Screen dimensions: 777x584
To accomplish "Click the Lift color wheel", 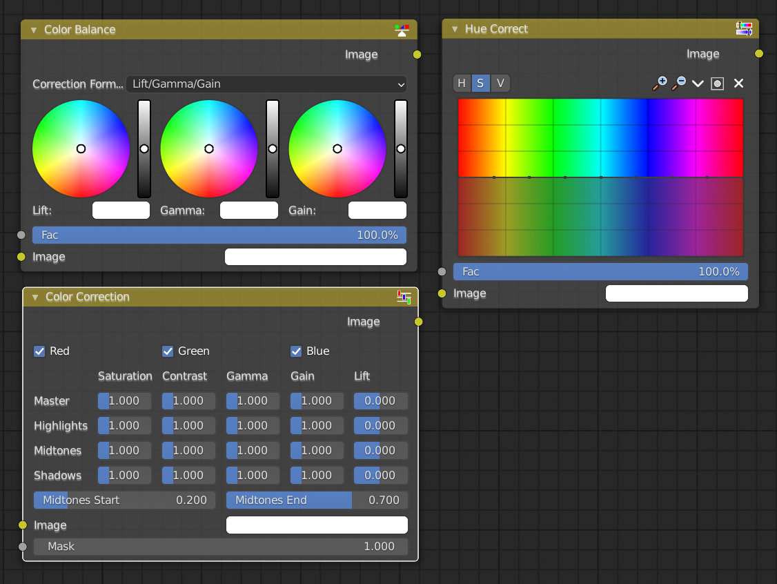I will coord(81,148).
